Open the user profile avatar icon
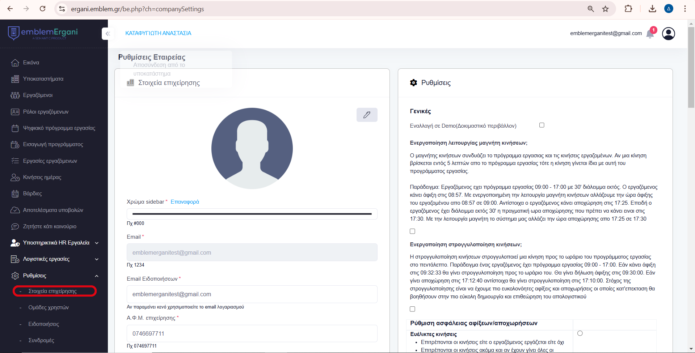Viewport: 695px width, 353px height. pyautogui.click(x=668, y=34)
